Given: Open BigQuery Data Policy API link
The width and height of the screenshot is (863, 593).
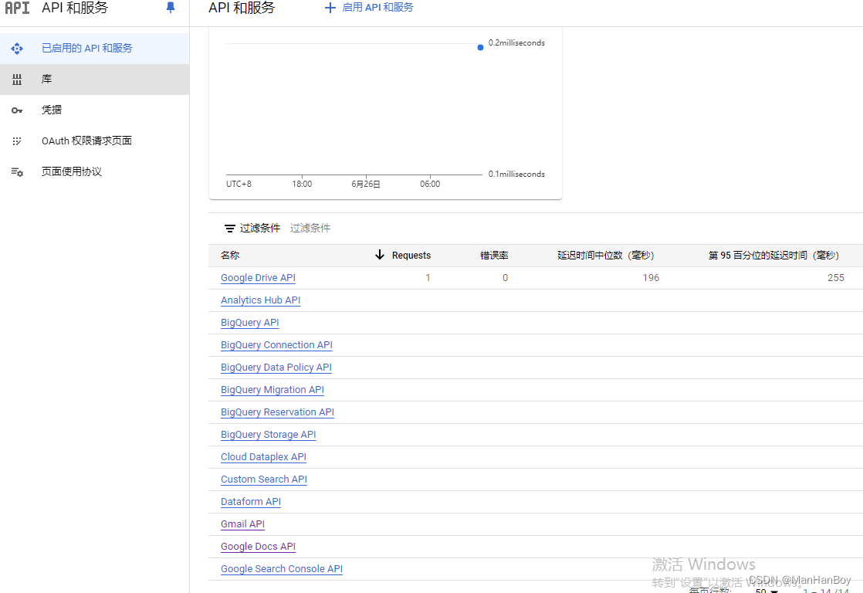Looking at the screenshot, I should point(276,368).
